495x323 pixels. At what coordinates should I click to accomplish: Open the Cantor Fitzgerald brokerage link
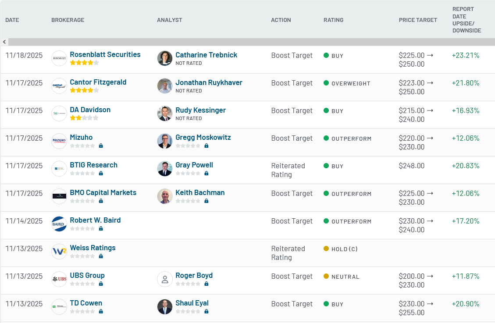[98, 82]
